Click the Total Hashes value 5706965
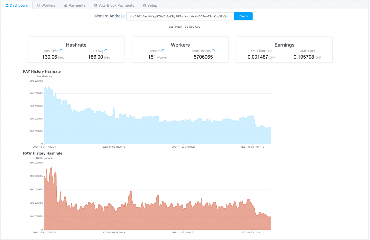370x240 pixels. (203, 57)
